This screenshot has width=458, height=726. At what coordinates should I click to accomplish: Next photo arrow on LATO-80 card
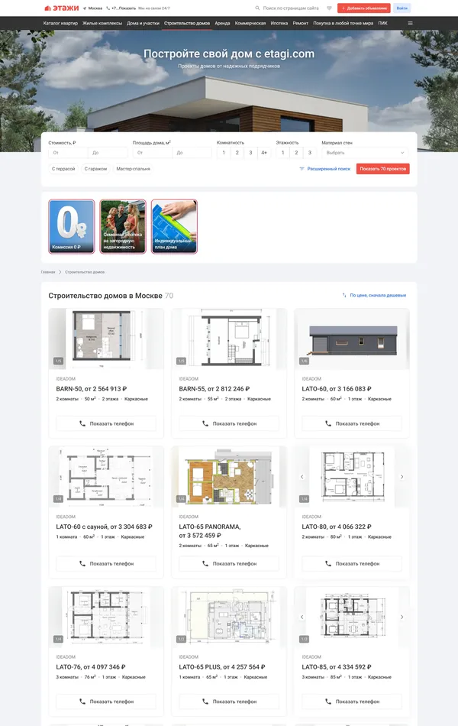pos(402,477)
